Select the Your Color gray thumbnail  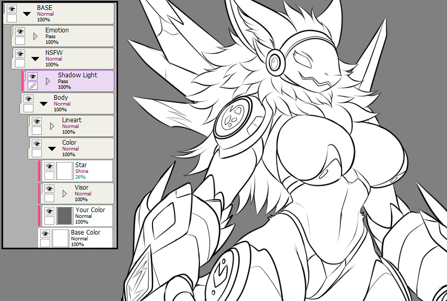tap(65, 216)
